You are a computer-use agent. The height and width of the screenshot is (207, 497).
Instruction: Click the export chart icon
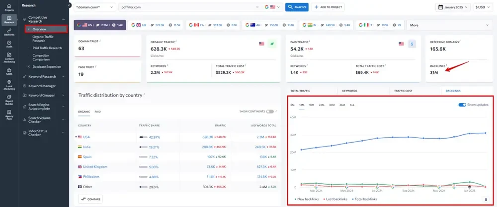(x=486, y=200)
